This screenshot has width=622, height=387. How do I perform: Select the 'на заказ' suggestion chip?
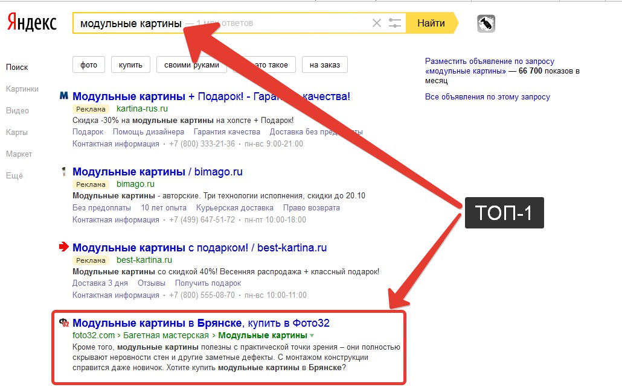(x=325, y=65)
